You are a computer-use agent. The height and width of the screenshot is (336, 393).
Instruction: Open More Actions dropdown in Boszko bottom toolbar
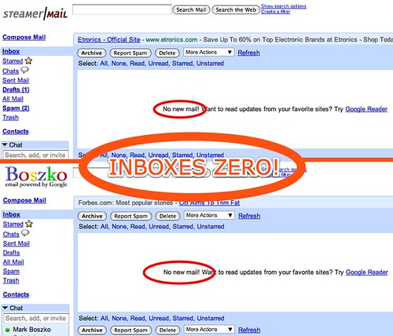coord(209,329)
